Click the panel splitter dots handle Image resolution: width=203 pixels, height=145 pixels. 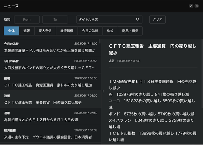pyautogui.click(x=103, y=92)
